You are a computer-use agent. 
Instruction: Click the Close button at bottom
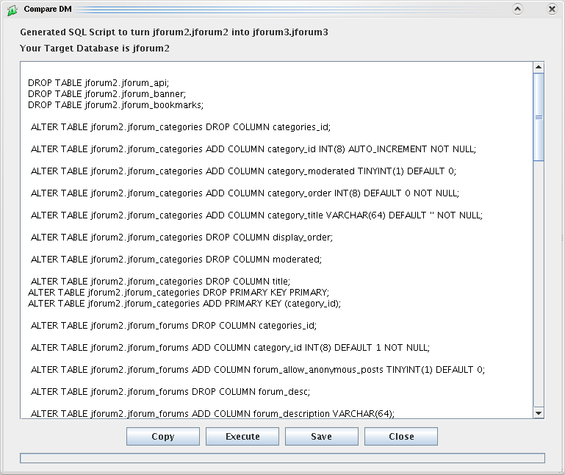401,437
